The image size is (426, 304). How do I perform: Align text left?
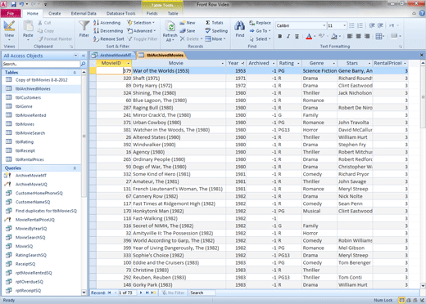coord(350,36)
